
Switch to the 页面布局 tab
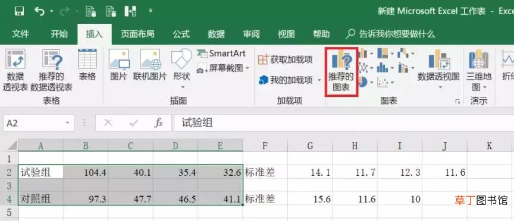(137, 34)
